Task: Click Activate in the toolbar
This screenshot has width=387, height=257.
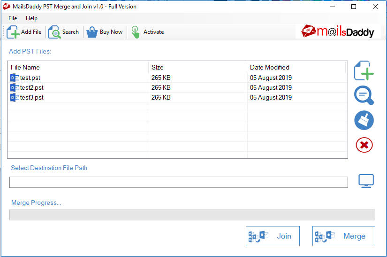Action: pyautogui.click(x=147, y=32)
